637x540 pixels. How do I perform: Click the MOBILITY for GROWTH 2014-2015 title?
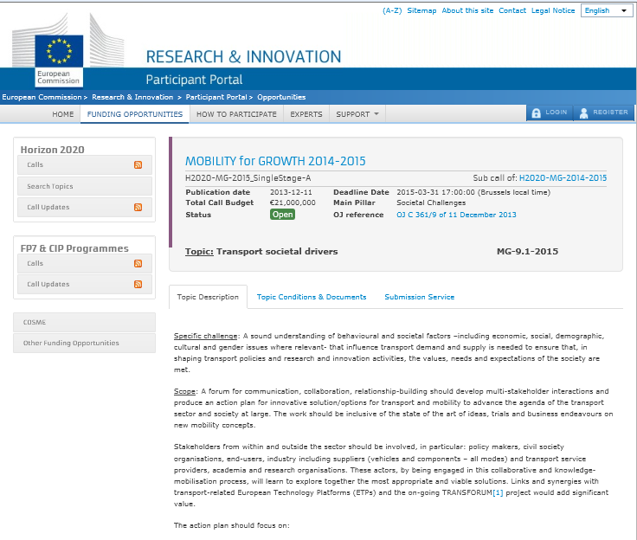point(275,161)
